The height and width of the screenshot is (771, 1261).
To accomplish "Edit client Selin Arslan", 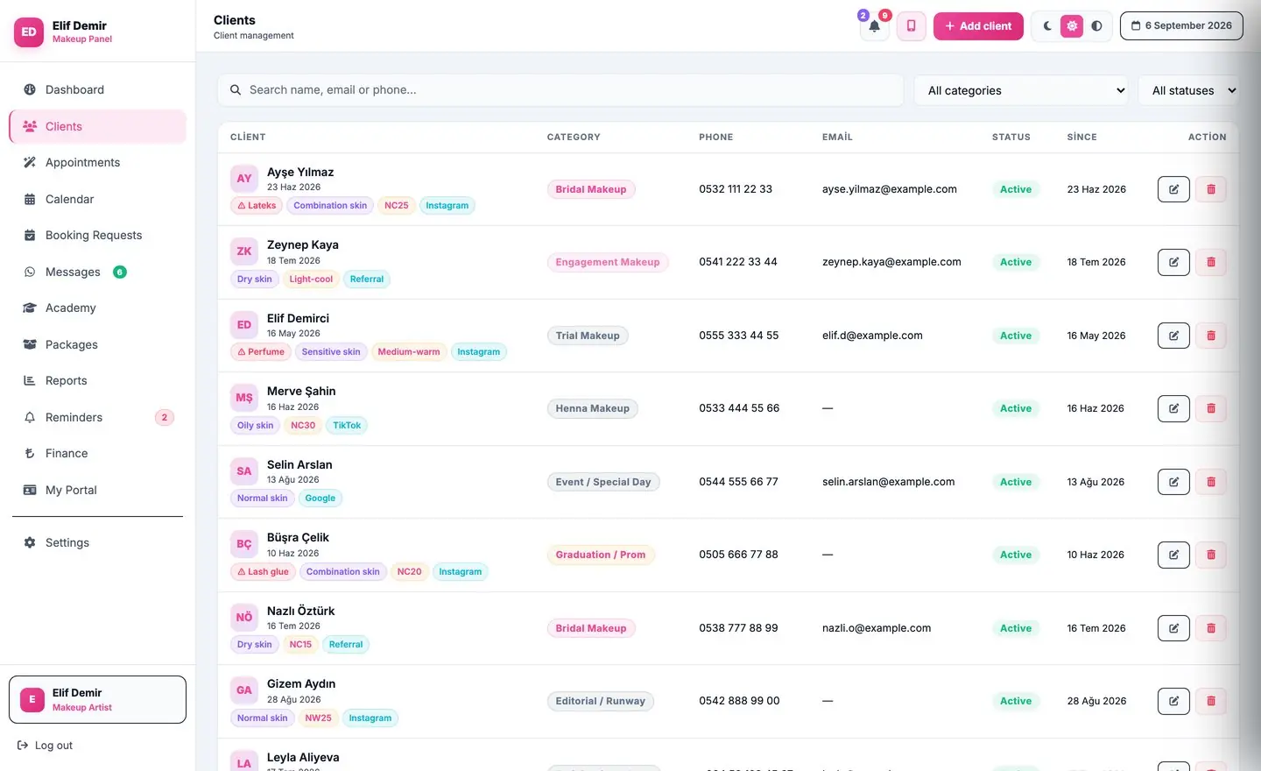I will pyautogui.click(x=1173, y=482).
